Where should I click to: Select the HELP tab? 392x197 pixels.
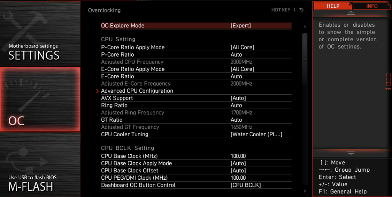pos(333,6)
